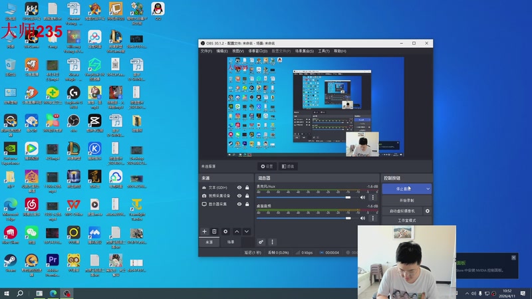
Task: Select CapCut (剪映) desktop icon
Action: 94,123
